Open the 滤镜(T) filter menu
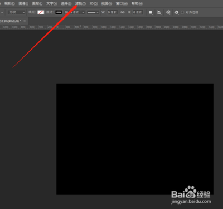223x209 pixels. click(80, 3)
